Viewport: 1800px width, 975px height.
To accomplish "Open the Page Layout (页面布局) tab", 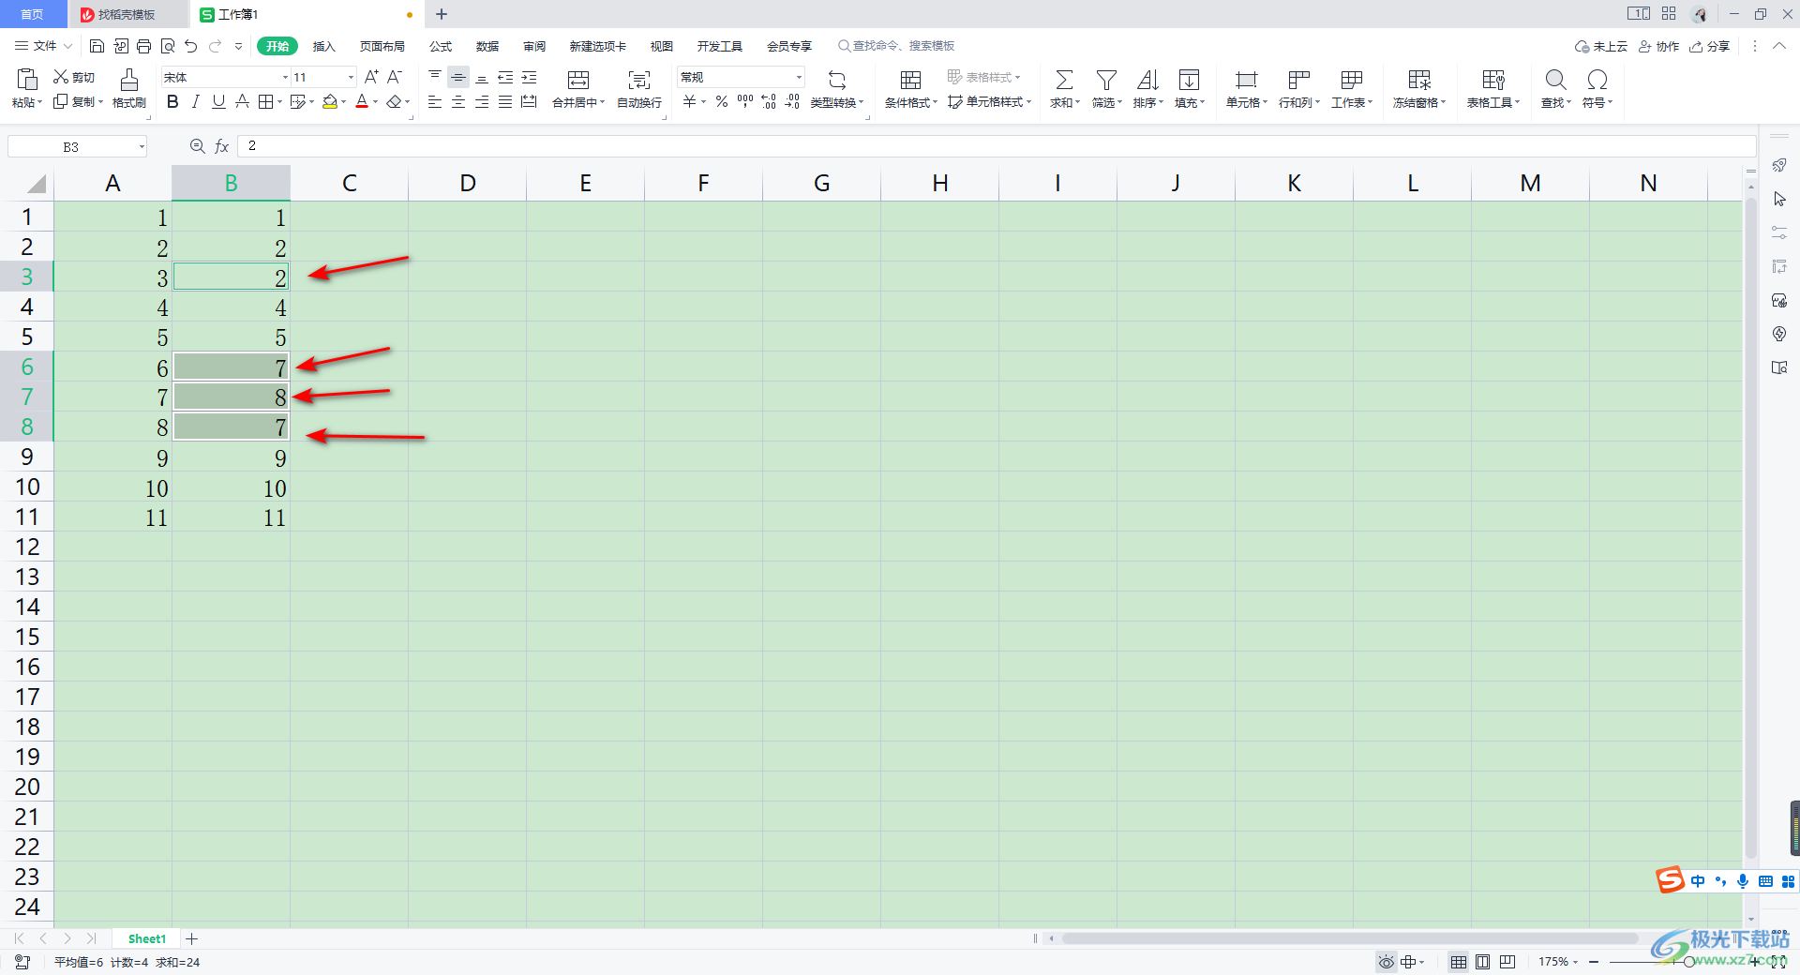I will (382, 46).
